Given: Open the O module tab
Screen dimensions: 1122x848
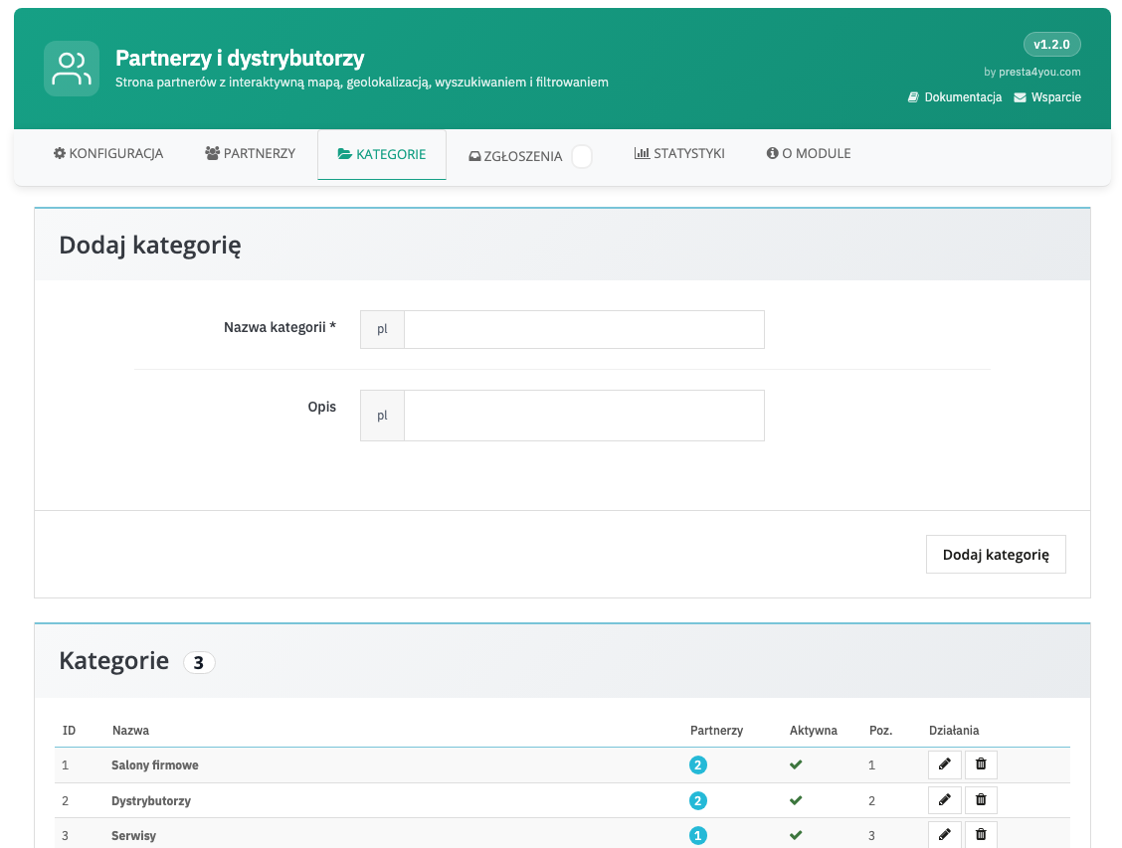Looking at the screenshot, I should pyautogui.click(x=809, y=154).
